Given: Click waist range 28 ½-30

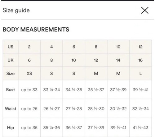Looking at the screenshot, I should 96,109.
